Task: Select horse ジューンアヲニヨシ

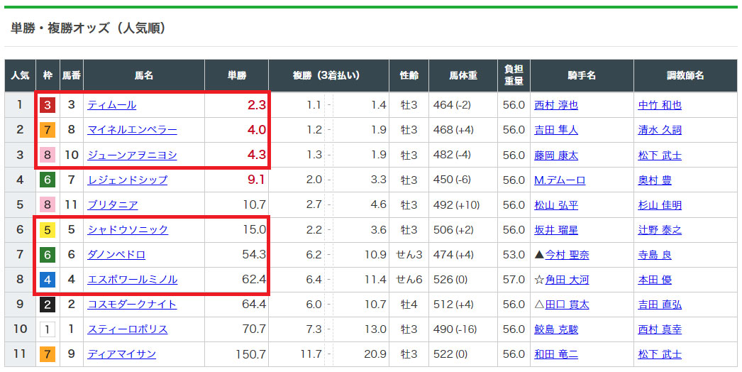Action: coord(132,155)
